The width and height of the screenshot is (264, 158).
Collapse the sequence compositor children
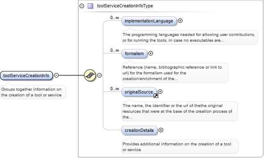point(100,75)
